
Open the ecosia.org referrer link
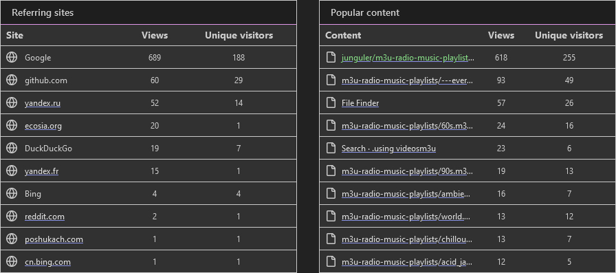pos(43,126)
